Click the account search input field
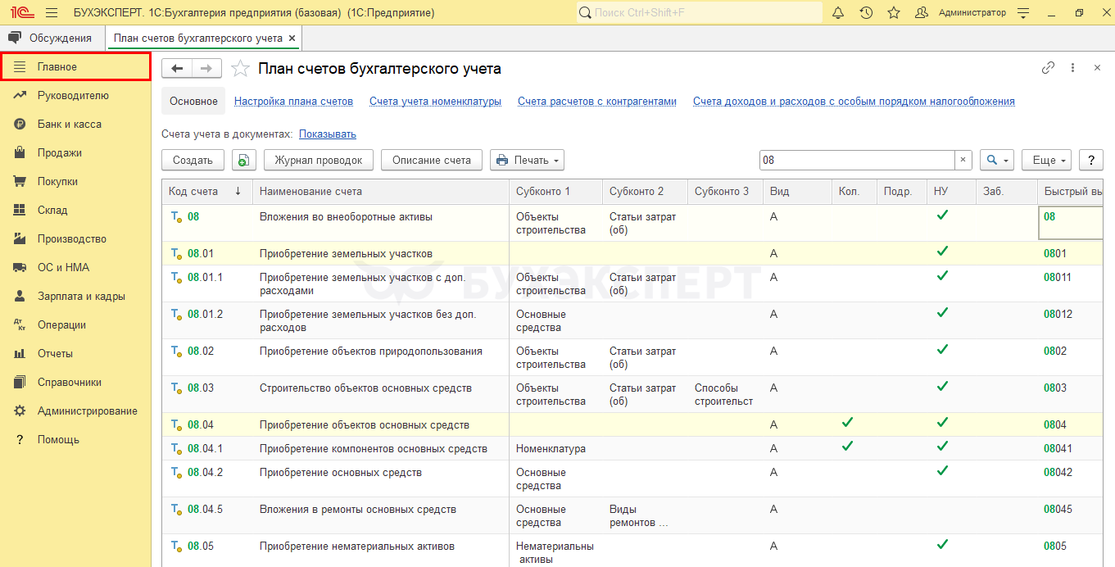The image size is (1115, 567). (857, 161)
